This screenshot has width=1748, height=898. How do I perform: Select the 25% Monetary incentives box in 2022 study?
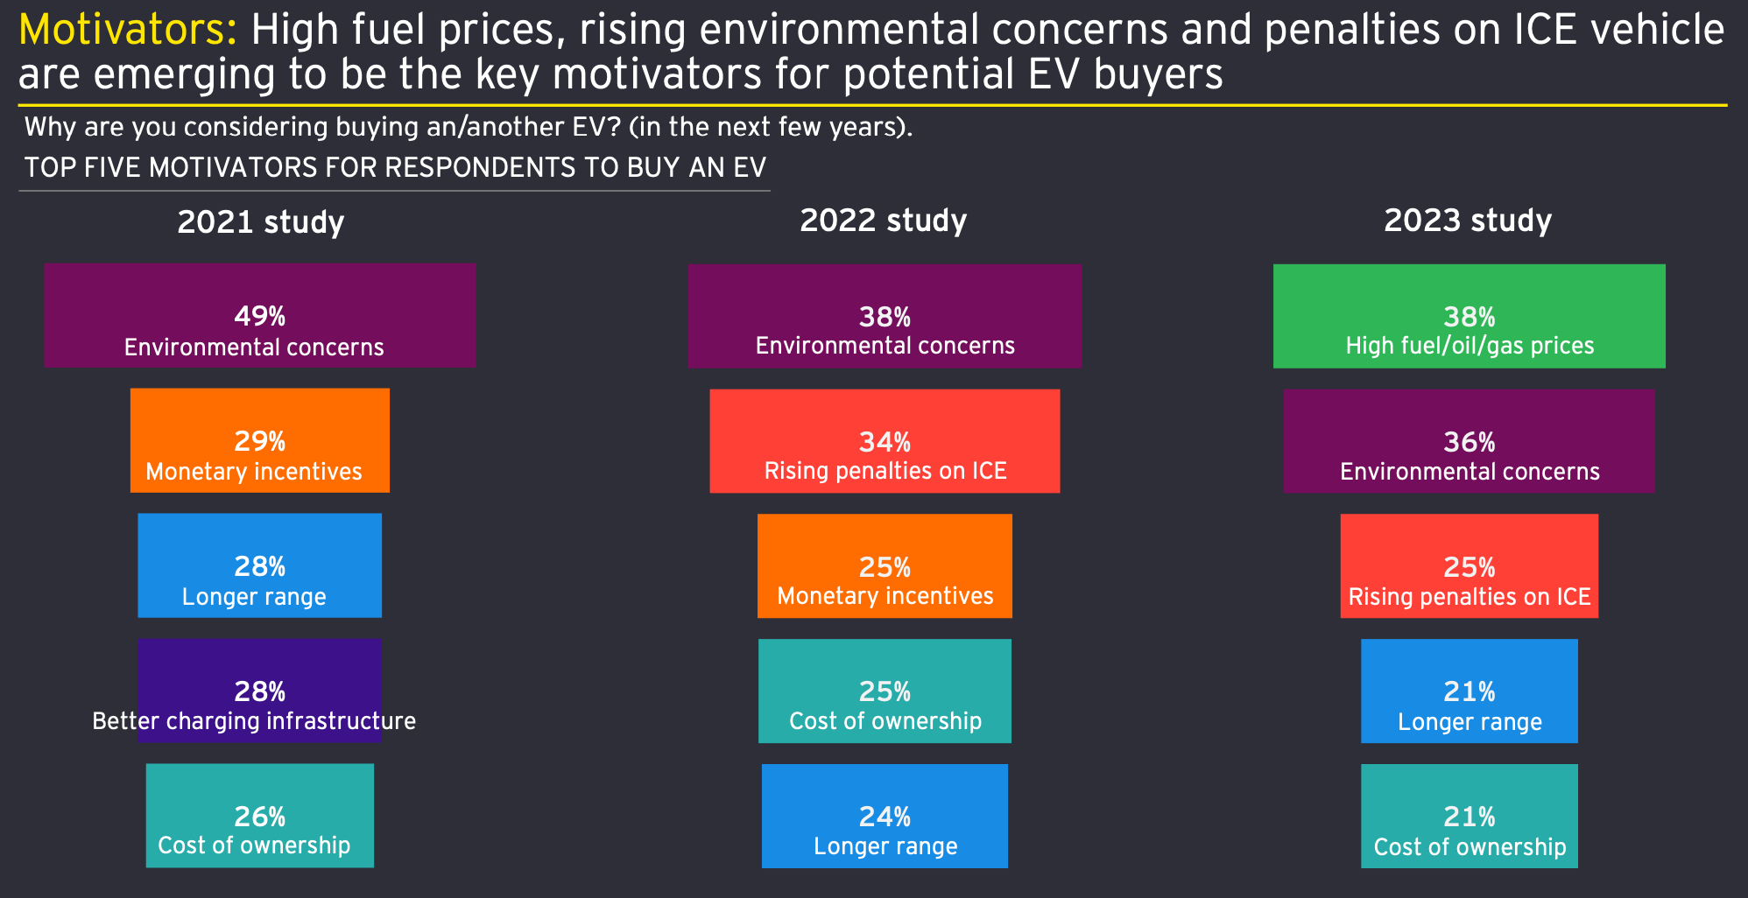pyautogui.click(x=885, y=566)
